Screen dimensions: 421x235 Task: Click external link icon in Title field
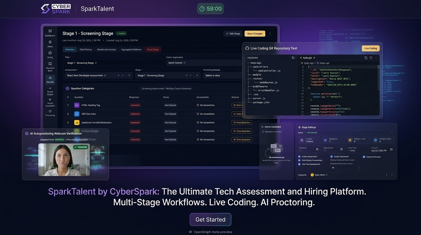coord(96,63)
